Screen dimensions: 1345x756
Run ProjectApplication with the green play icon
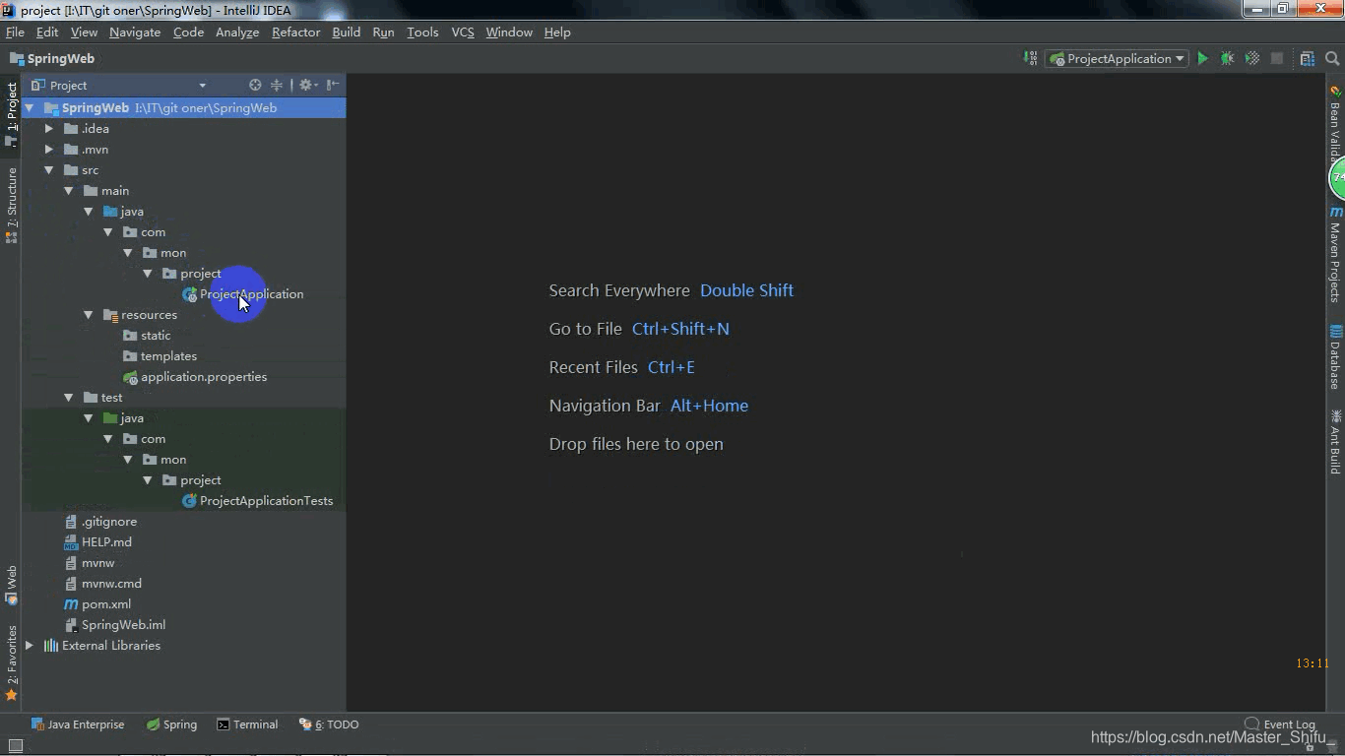(x=1202, y=59)
